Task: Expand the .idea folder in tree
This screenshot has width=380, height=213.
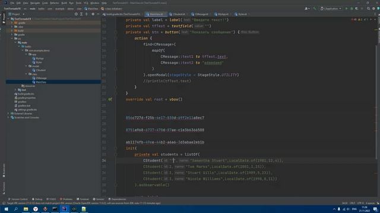Action: tap(12, 27)
